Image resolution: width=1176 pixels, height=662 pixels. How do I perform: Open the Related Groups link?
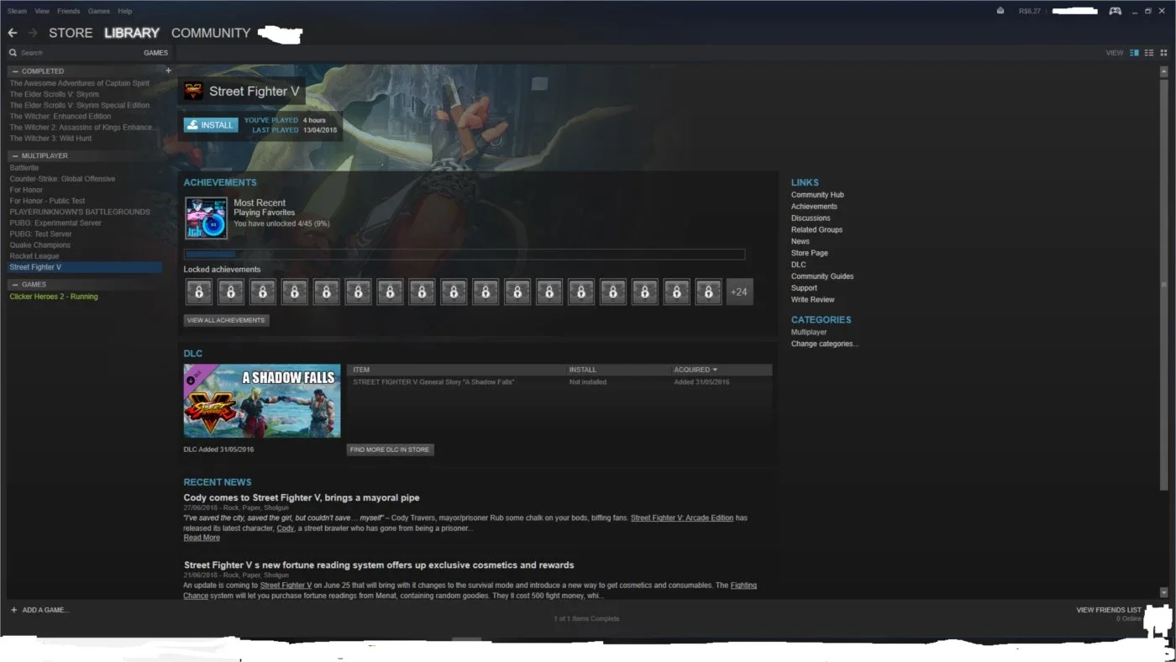(x=816, y=229)
